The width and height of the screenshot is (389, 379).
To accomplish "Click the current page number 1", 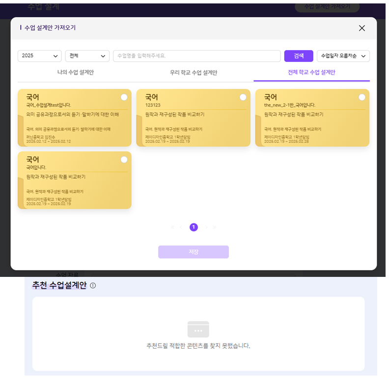I will tap(194, 227).
